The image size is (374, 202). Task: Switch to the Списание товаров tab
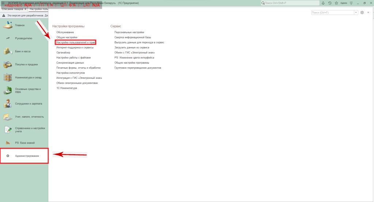point(12,9)
